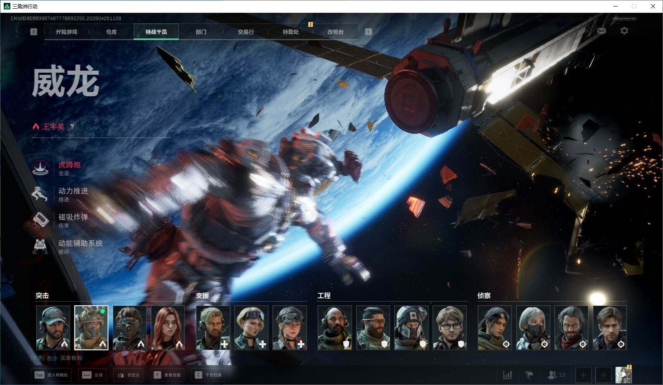Select the masked helmeted 工程 operator
663x385 pixels.
(x=411, y=328)
